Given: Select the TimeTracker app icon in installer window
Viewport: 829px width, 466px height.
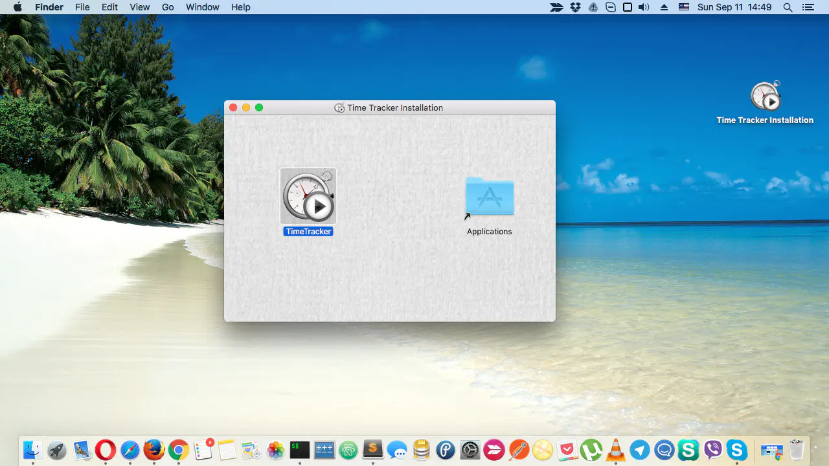Looking at the screenshot, I should pyautogui.click(x=308, y=197).
